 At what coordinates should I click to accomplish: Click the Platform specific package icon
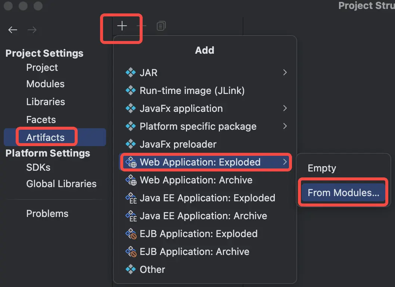(x=131, y=126)
